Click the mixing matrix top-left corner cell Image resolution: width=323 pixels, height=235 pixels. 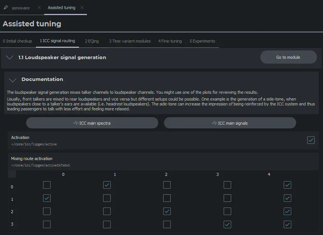coord(12,174)
